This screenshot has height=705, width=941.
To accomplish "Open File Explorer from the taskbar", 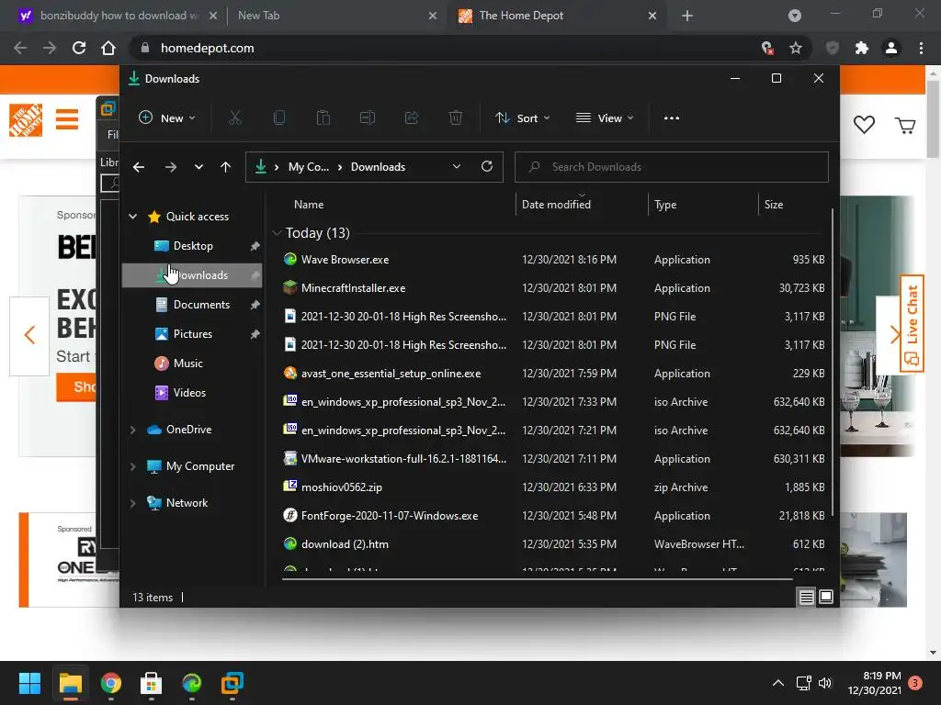I will (70, 683).
